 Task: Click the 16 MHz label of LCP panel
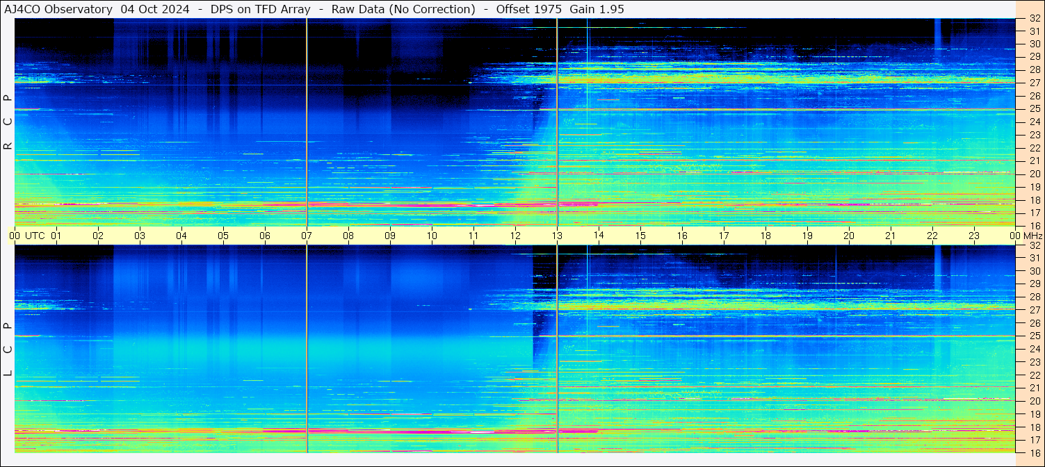1034,452
